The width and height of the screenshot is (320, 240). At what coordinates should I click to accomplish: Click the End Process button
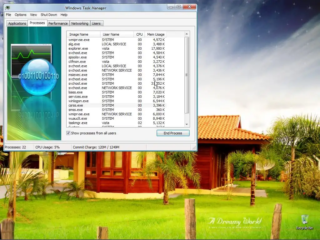click(x=173, y=133)
